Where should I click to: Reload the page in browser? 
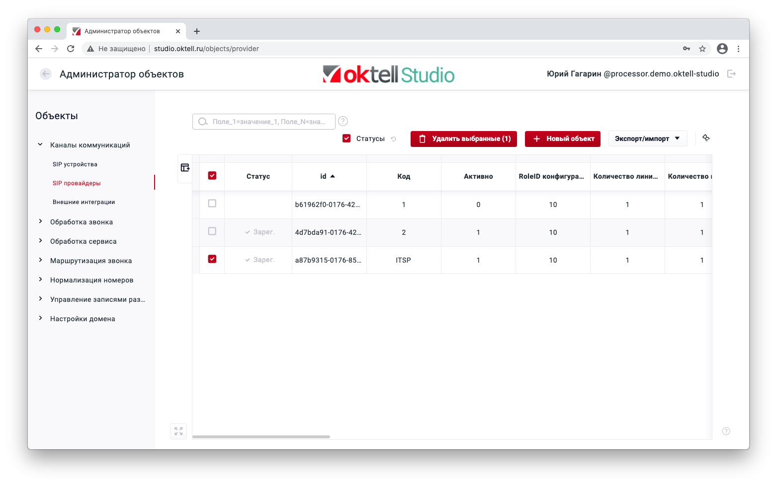71,49
